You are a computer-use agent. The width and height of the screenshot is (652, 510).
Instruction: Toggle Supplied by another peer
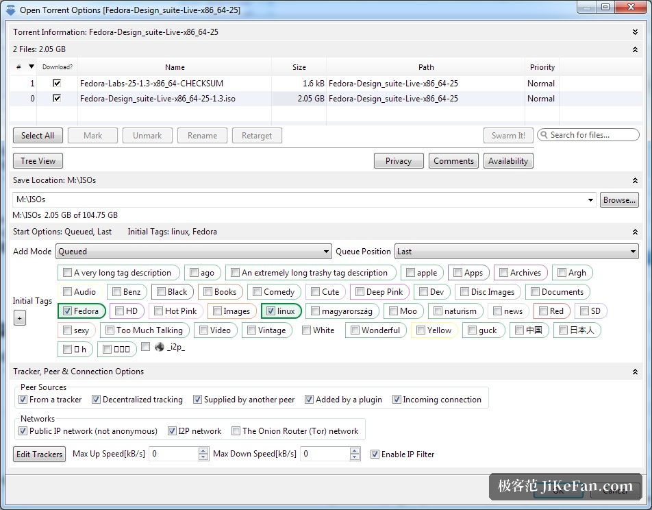point(197,400)
